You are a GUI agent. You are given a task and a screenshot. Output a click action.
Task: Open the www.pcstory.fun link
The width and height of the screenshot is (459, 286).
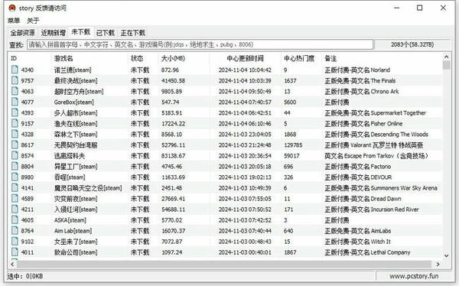point(414,276)
